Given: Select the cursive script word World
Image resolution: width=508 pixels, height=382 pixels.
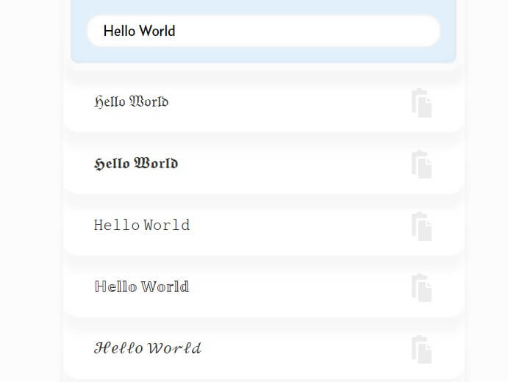Looking at the screenshot, I should [174, 348].
